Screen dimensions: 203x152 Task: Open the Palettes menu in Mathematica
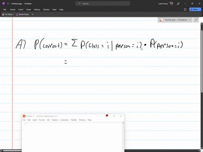click(74, 120)
